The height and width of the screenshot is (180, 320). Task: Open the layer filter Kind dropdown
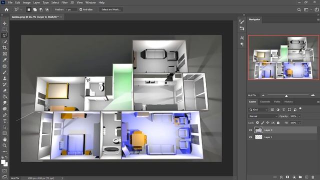[258, 110]
